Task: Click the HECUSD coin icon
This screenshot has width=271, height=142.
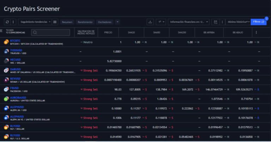Action: [x=6, y=61]
